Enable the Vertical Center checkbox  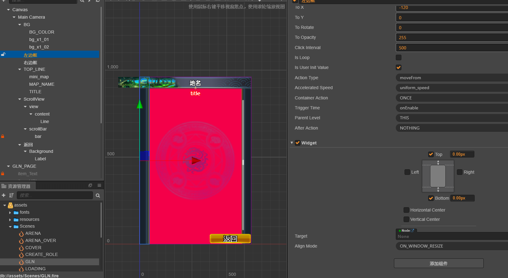[406, 219]
